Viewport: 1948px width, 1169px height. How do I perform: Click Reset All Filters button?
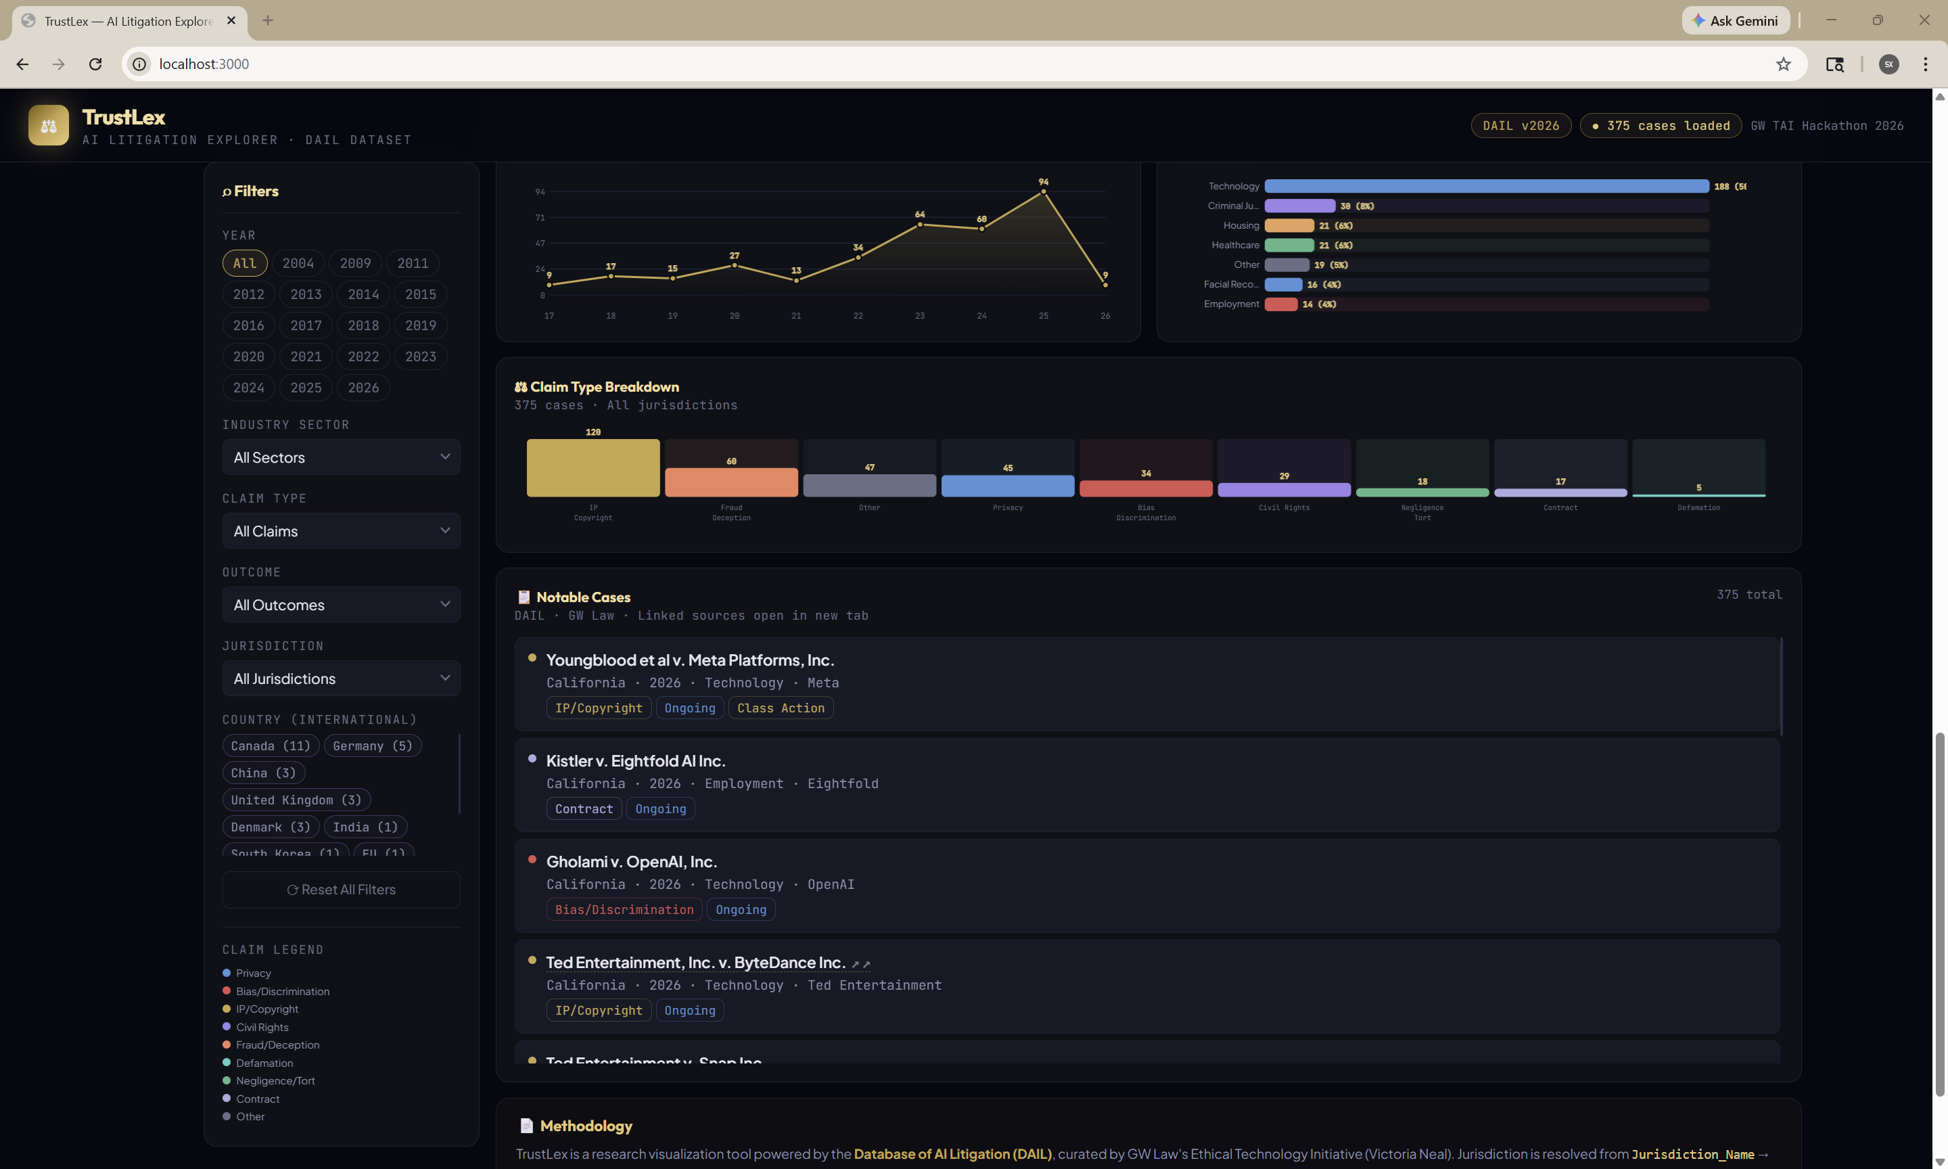pyautogui.click(x=341, y=890)
